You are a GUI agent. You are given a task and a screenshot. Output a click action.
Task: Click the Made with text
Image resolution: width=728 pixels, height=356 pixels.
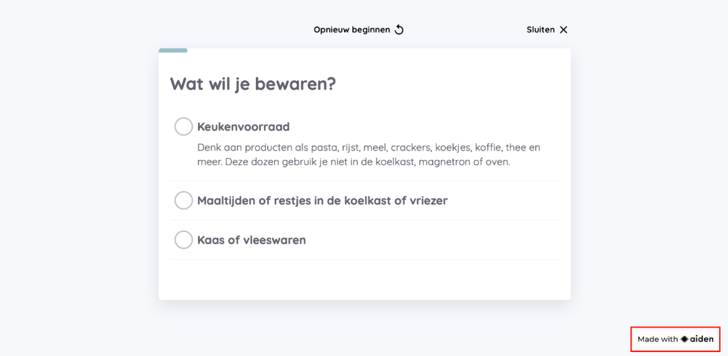pyautogui.click(x=657, y=339)
